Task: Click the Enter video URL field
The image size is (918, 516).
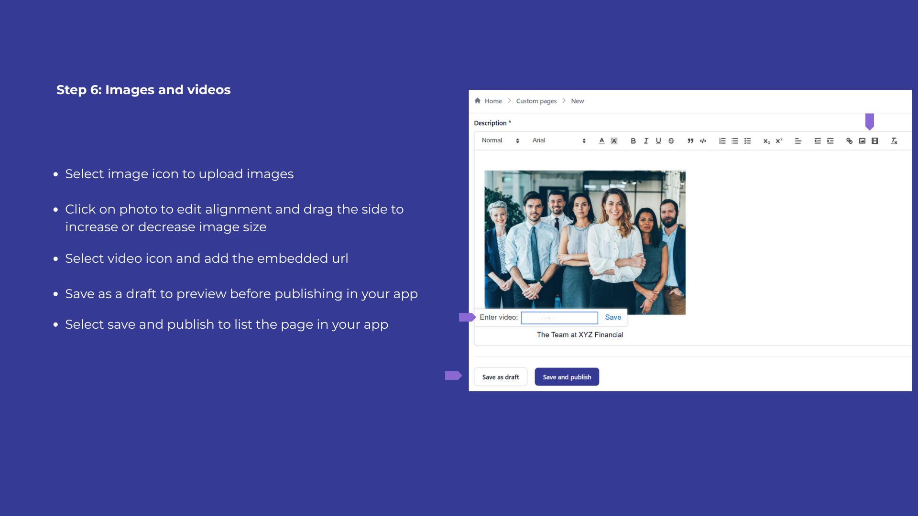Action: 559,318
